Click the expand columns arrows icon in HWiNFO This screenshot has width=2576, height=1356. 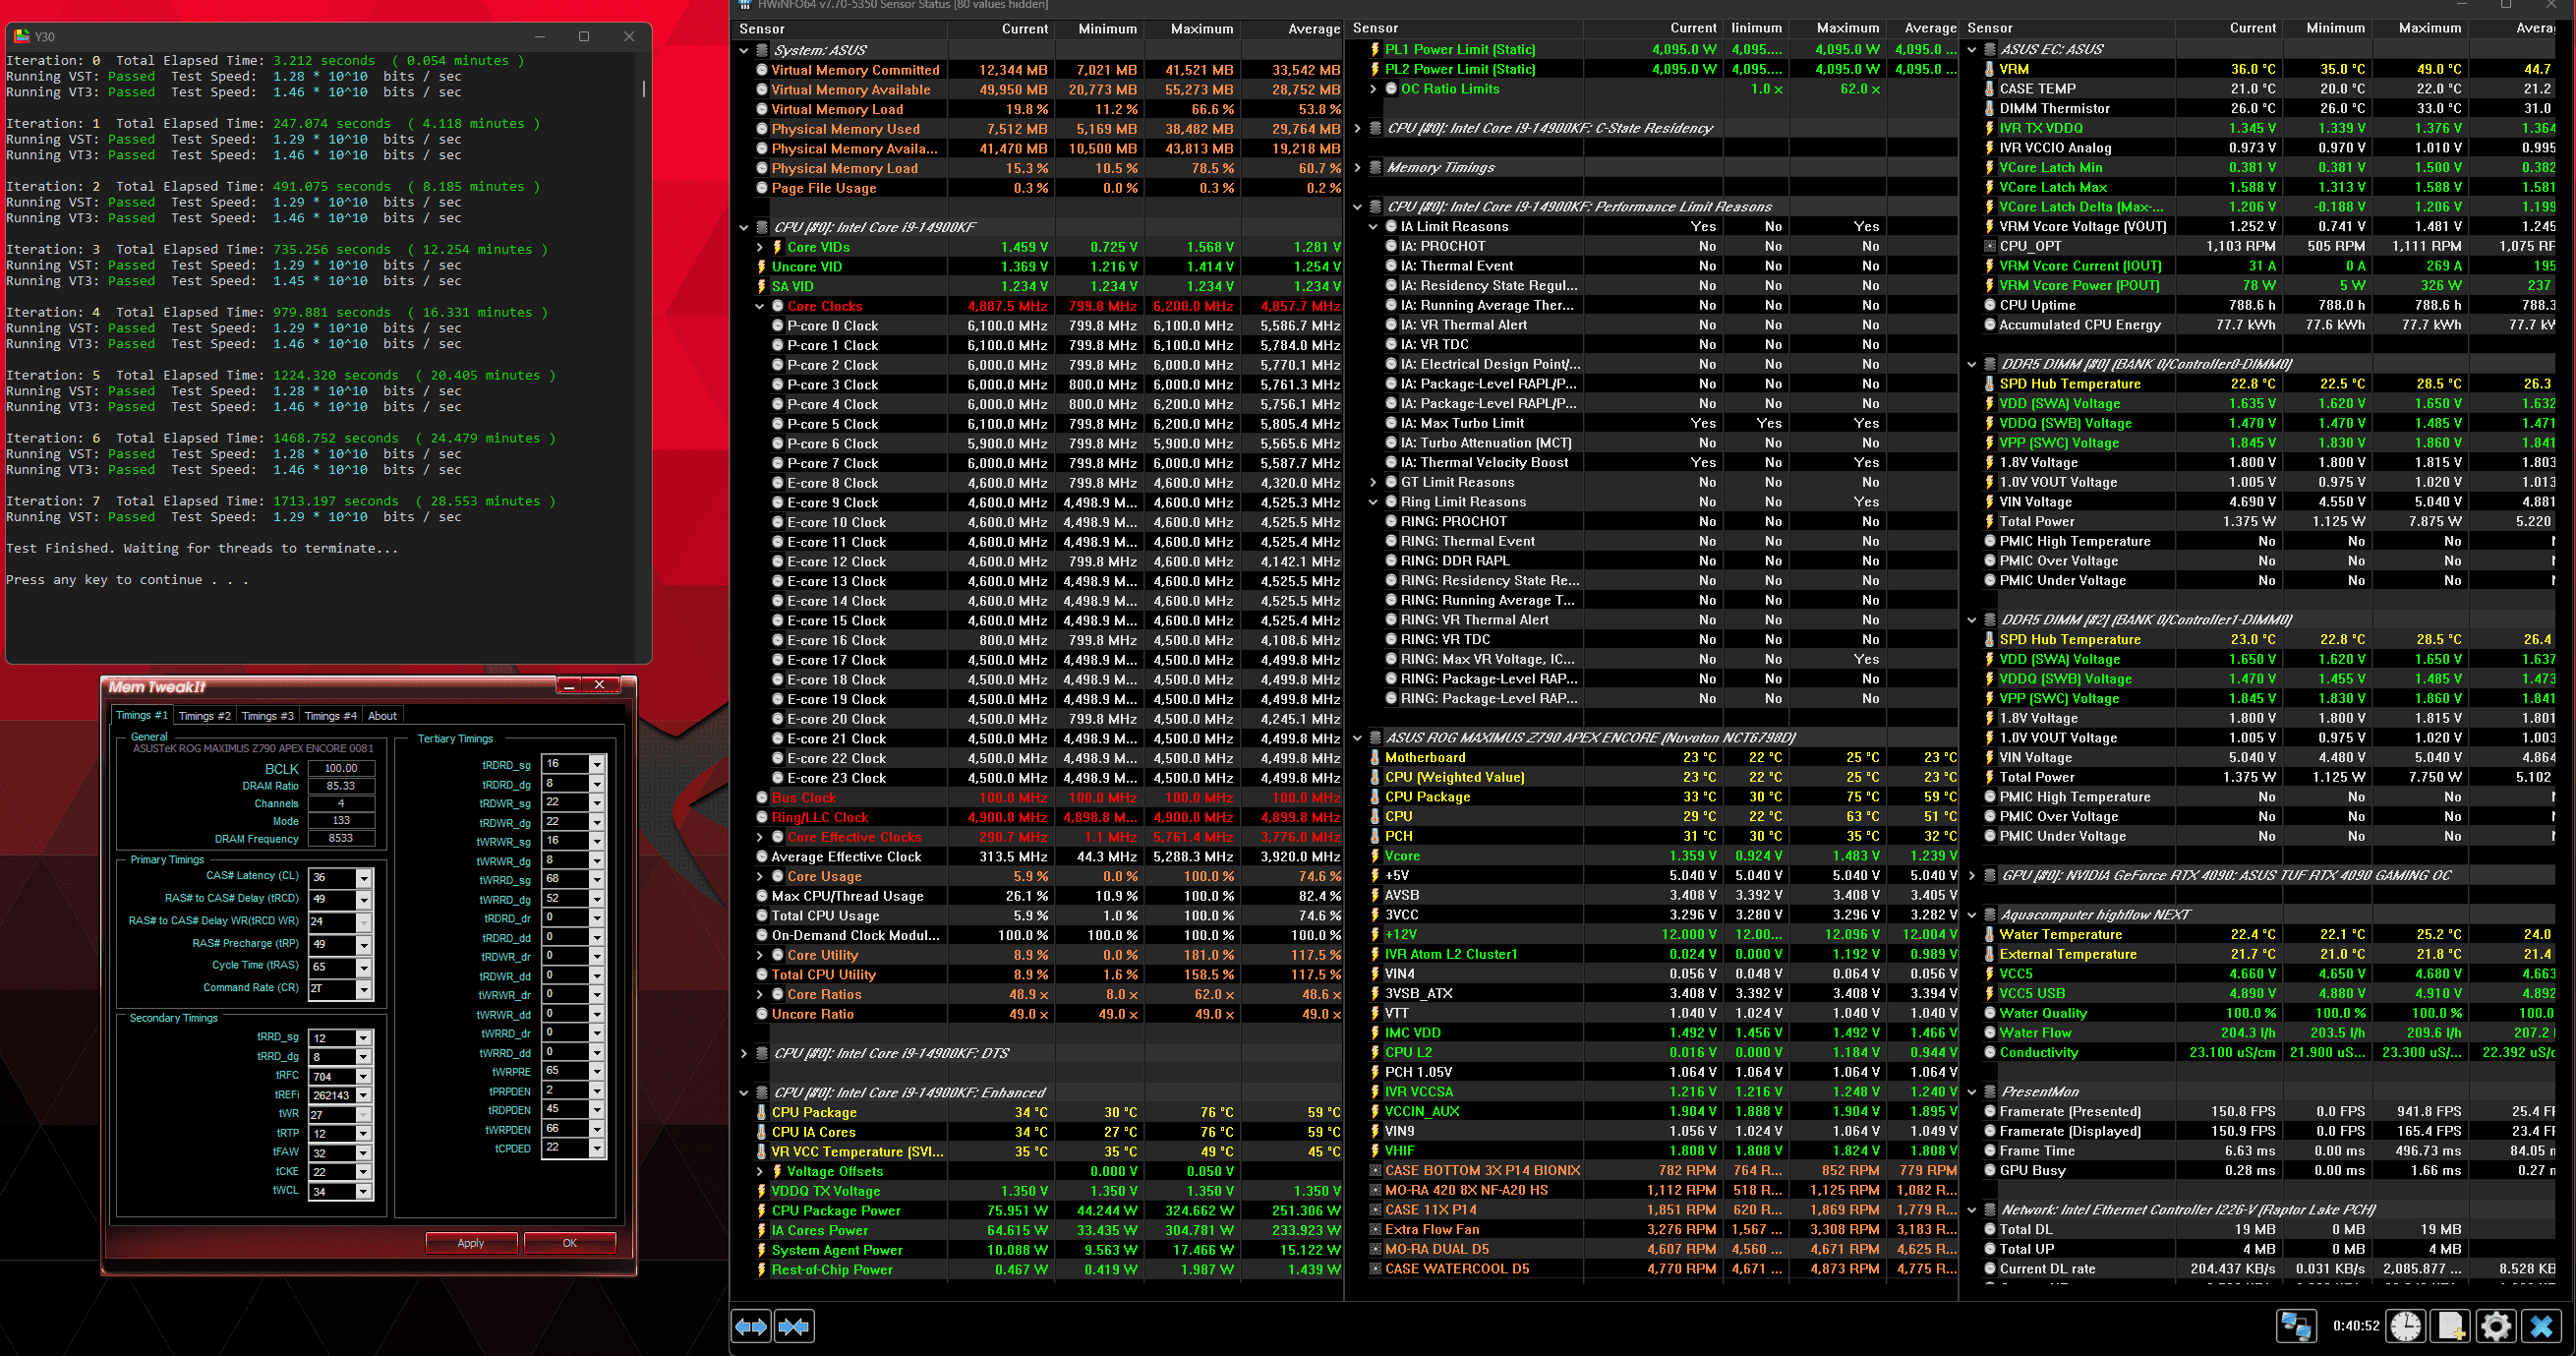(x=751, y=1326)
